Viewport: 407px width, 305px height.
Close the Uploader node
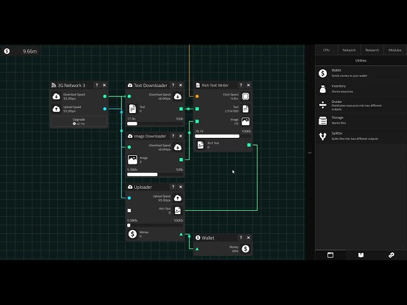[181, 187]
